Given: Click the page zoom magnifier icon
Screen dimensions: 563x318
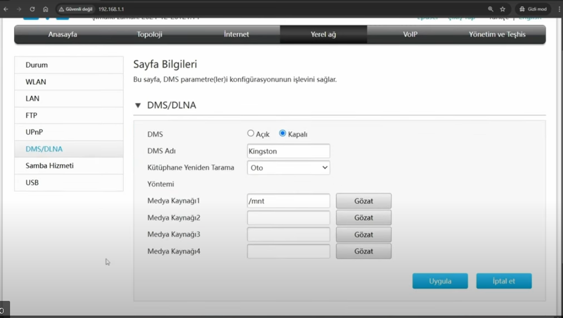Looking at the screenshot, I should (490, 9).
